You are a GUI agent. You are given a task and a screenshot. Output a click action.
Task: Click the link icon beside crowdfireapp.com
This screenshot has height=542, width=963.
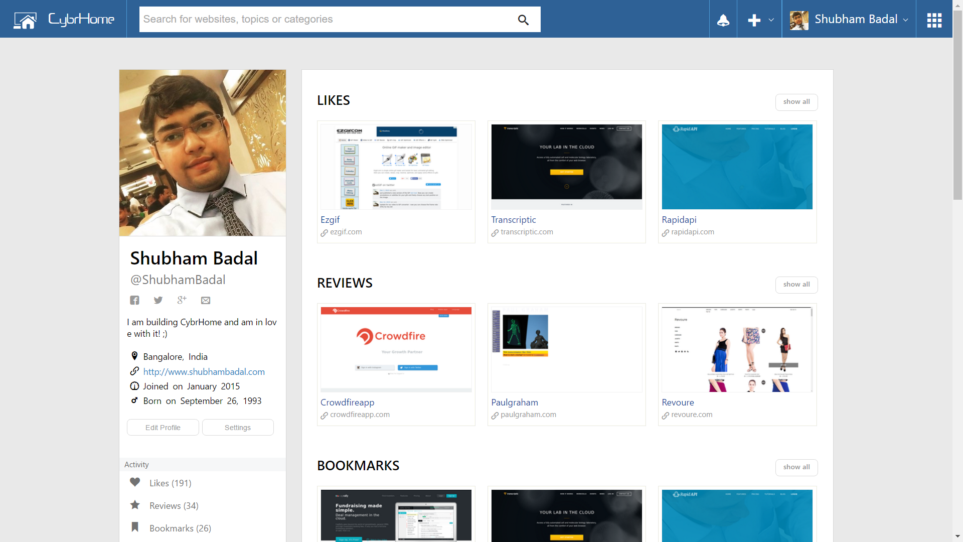tap(325, 416)
